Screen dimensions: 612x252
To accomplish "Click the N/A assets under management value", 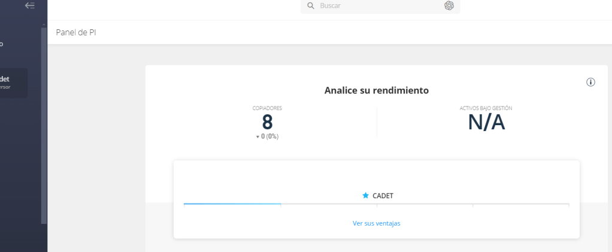I will tap(486, 122).
